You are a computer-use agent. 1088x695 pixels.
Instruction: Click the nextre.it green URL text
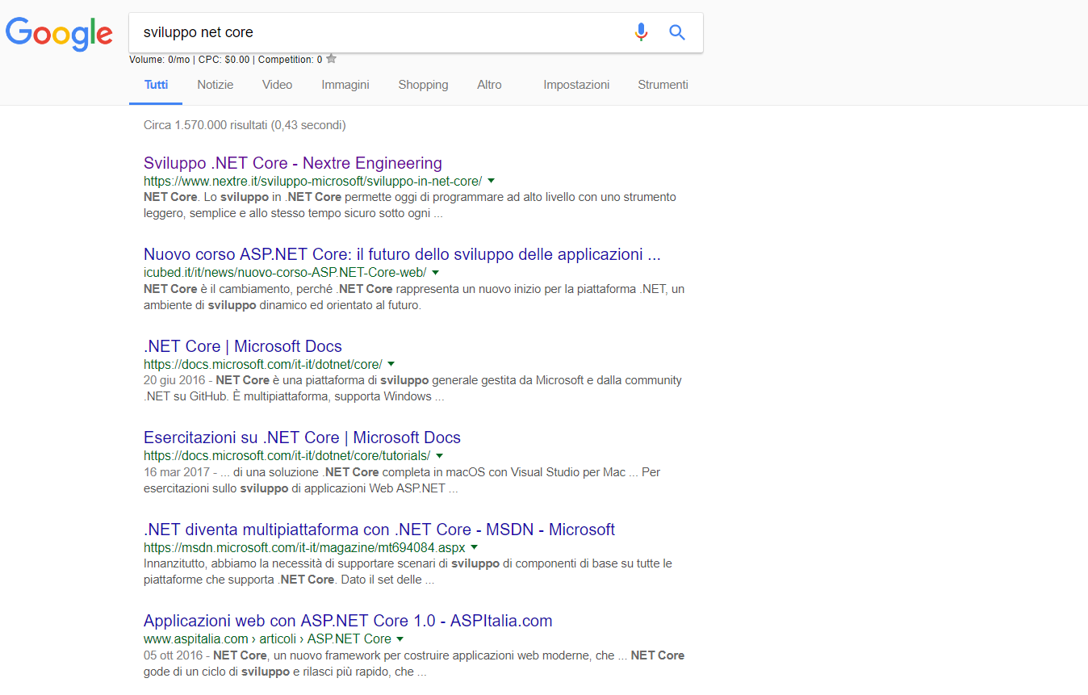tap(313, 182)
